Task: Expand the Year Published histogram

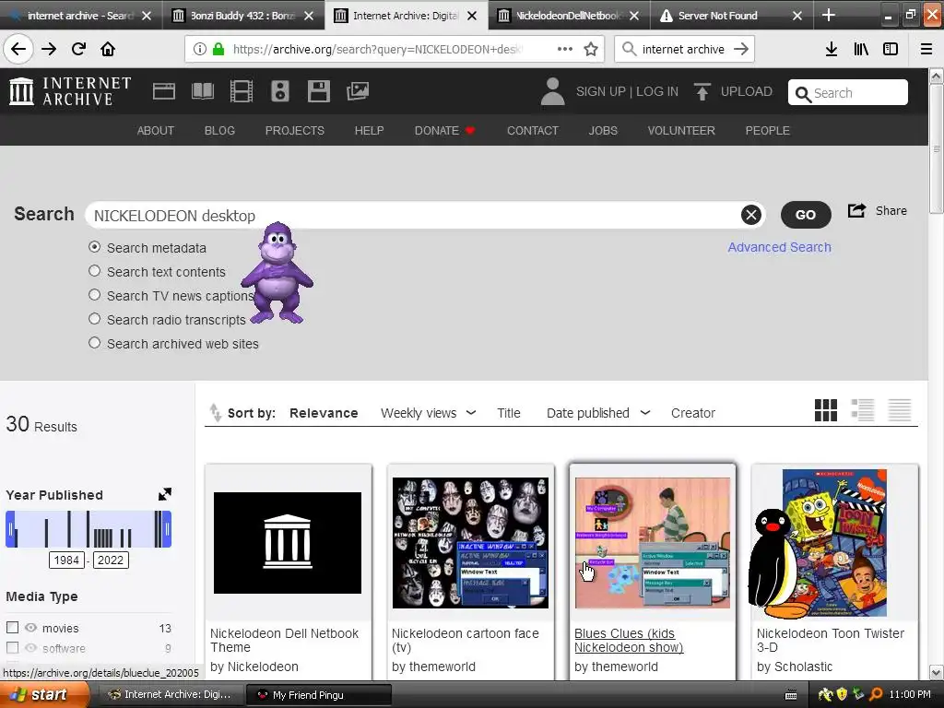Action: click(x=164, y=494)
